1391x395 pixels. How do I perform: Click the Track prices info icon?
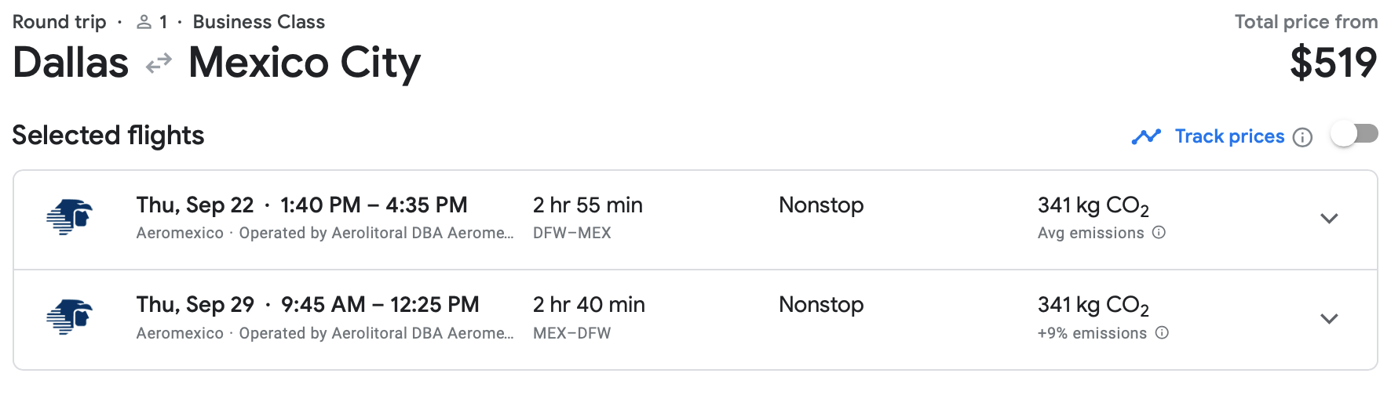click(1302, 137)
